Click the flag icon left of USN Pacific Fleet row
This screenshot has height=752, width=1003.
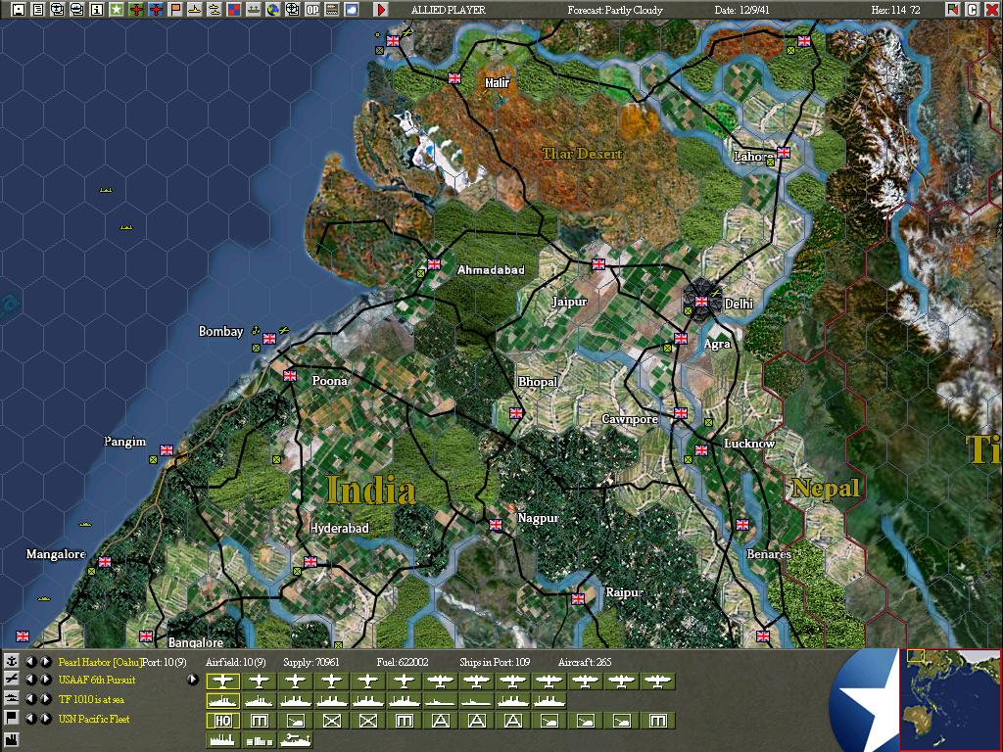(x=11, y=718)
